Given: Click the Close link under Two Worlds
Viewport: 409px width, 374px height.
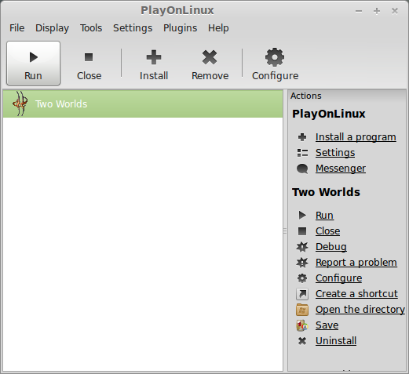Looking at the screenshot, I should 327,231.
